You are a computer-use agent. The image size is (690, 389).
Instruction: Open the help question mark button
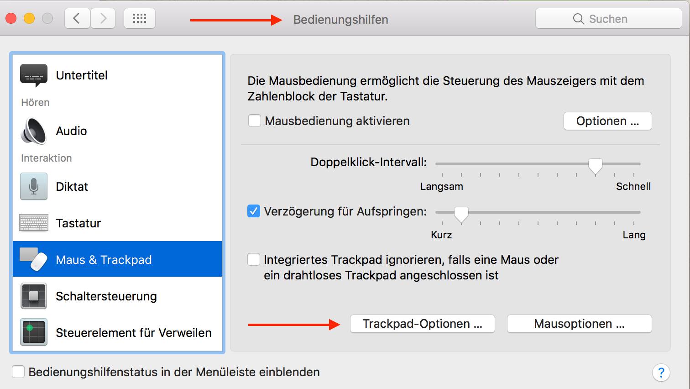coord(661,373)
